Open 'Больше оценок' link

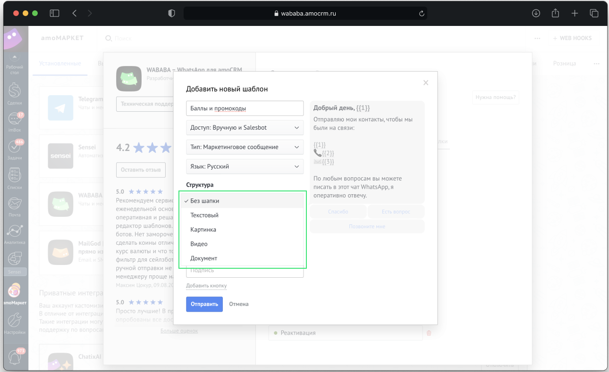(179, 331)
